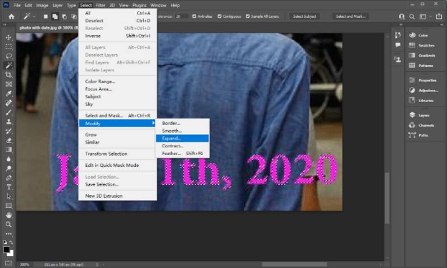Select the Hand tool
The width and height of the screenshot is (447, 268).
point(8,215)
